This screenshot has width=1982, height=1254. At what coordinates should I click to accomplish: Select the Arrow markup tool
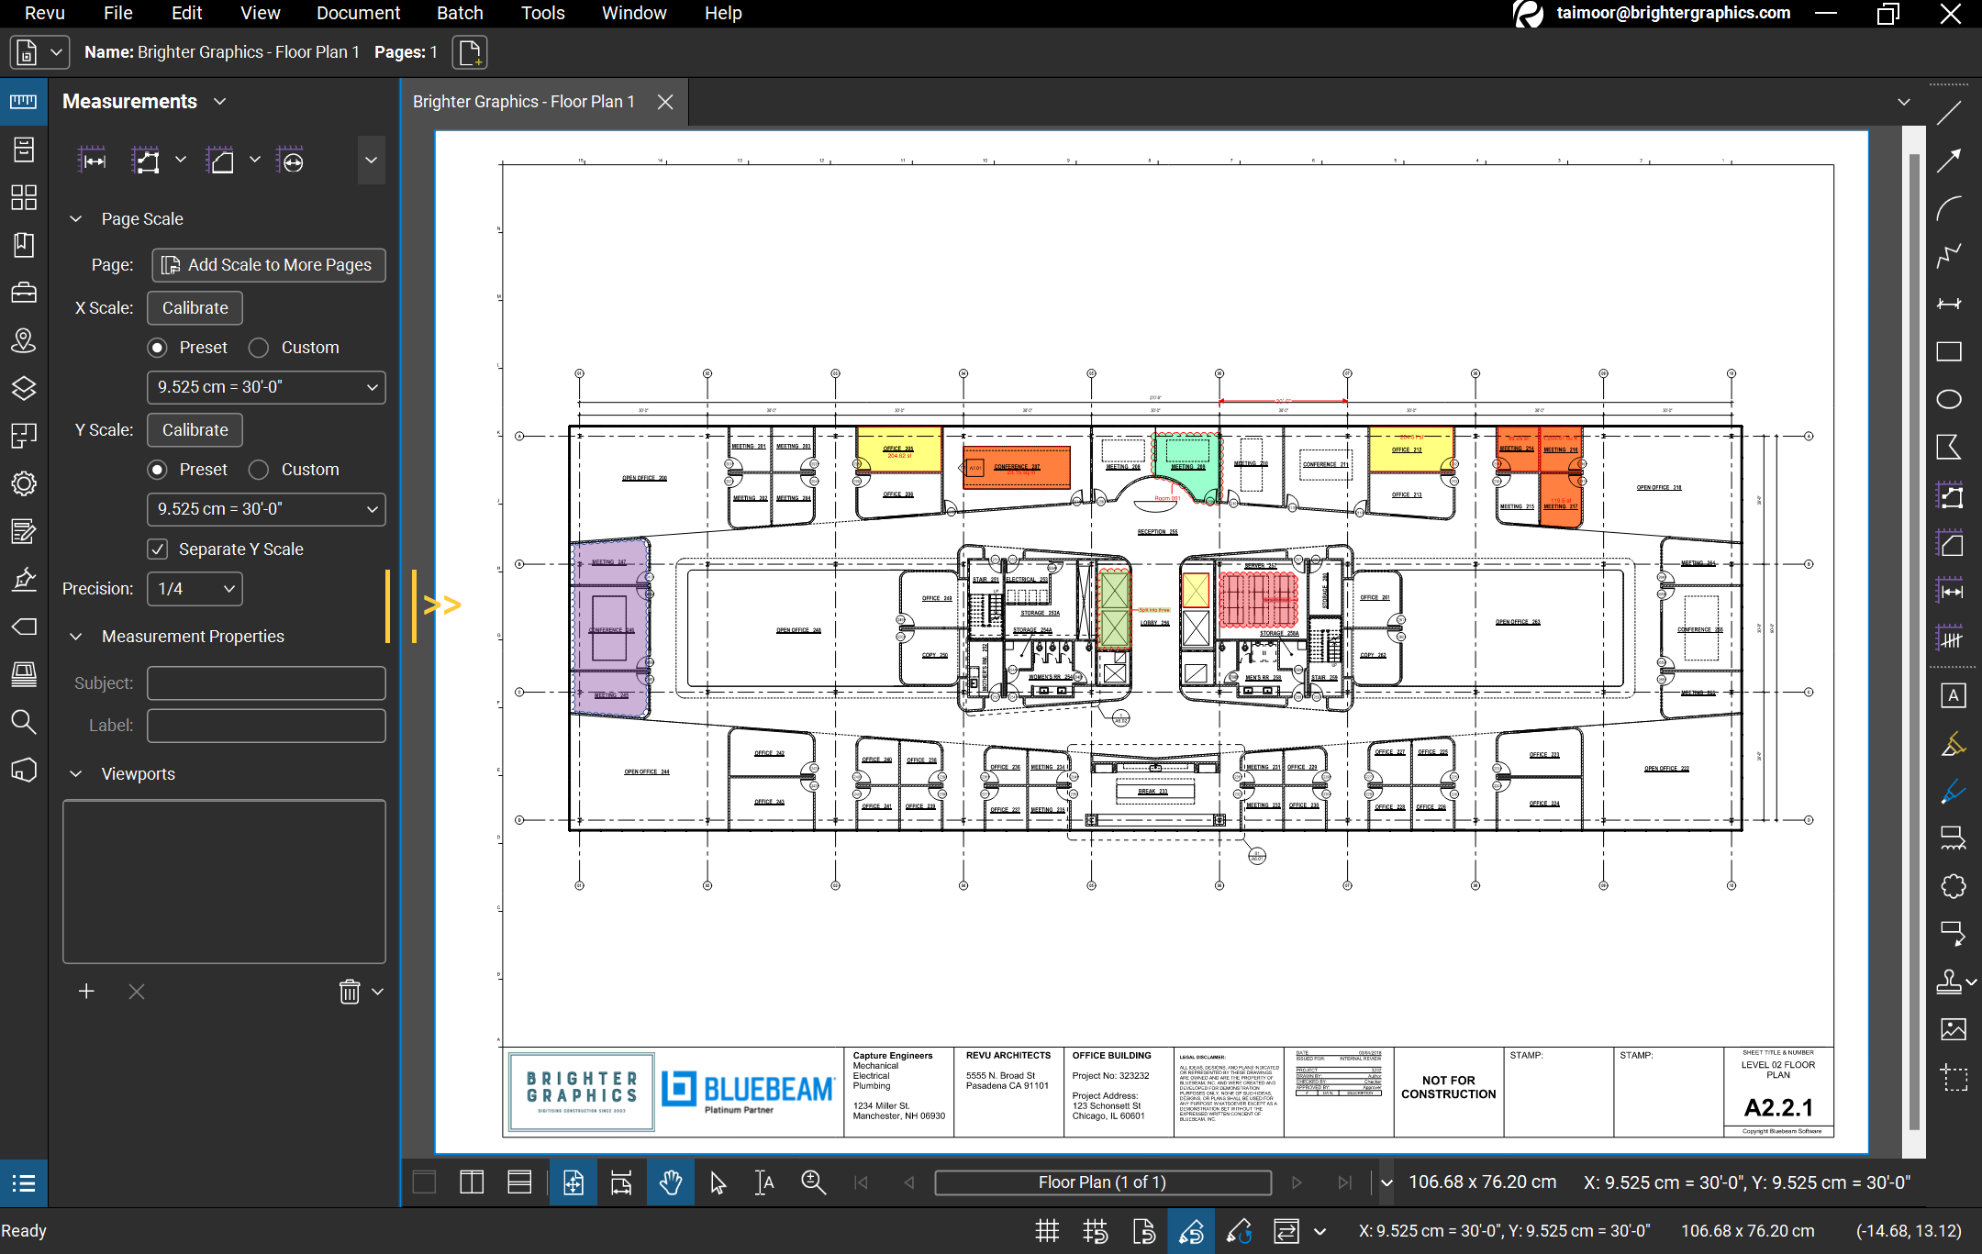(x=1949, y=161)
